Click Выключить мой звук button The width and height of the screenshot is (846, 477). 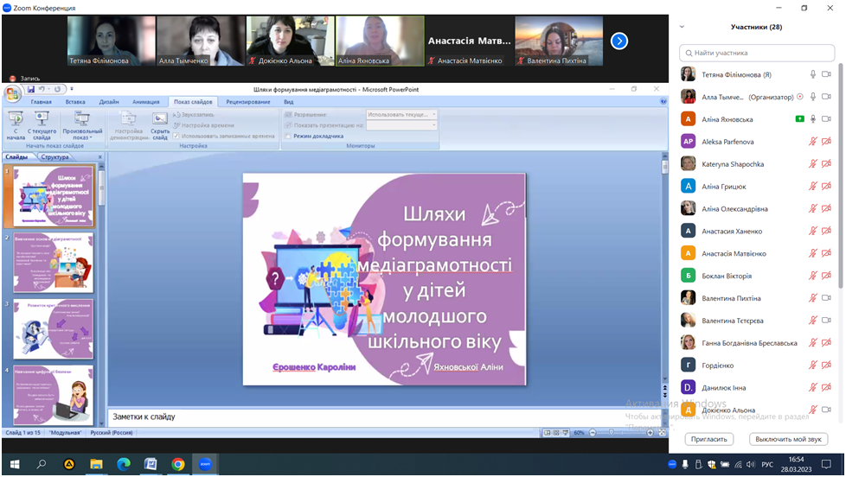click(x=788, y=439)
